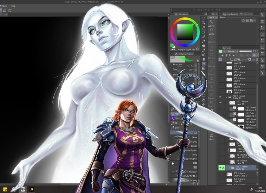Image resolution: width=266 pixels, height=193 pixels.
Task: Expand Folder 23 with its chevron
Action: point(230,168)
